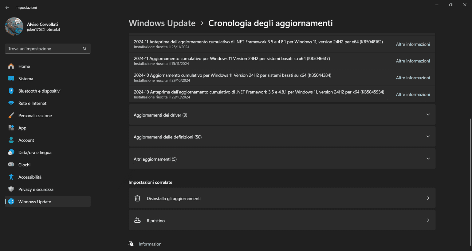Open Altre informazioni for KB5046617
472x251 pixels.
pos(413,61)
